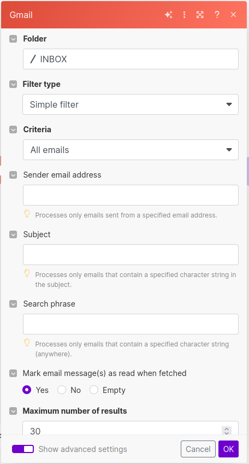Focus the Sender email address field
The width and height of the screenshot is (249, 464).
(131, 195)
